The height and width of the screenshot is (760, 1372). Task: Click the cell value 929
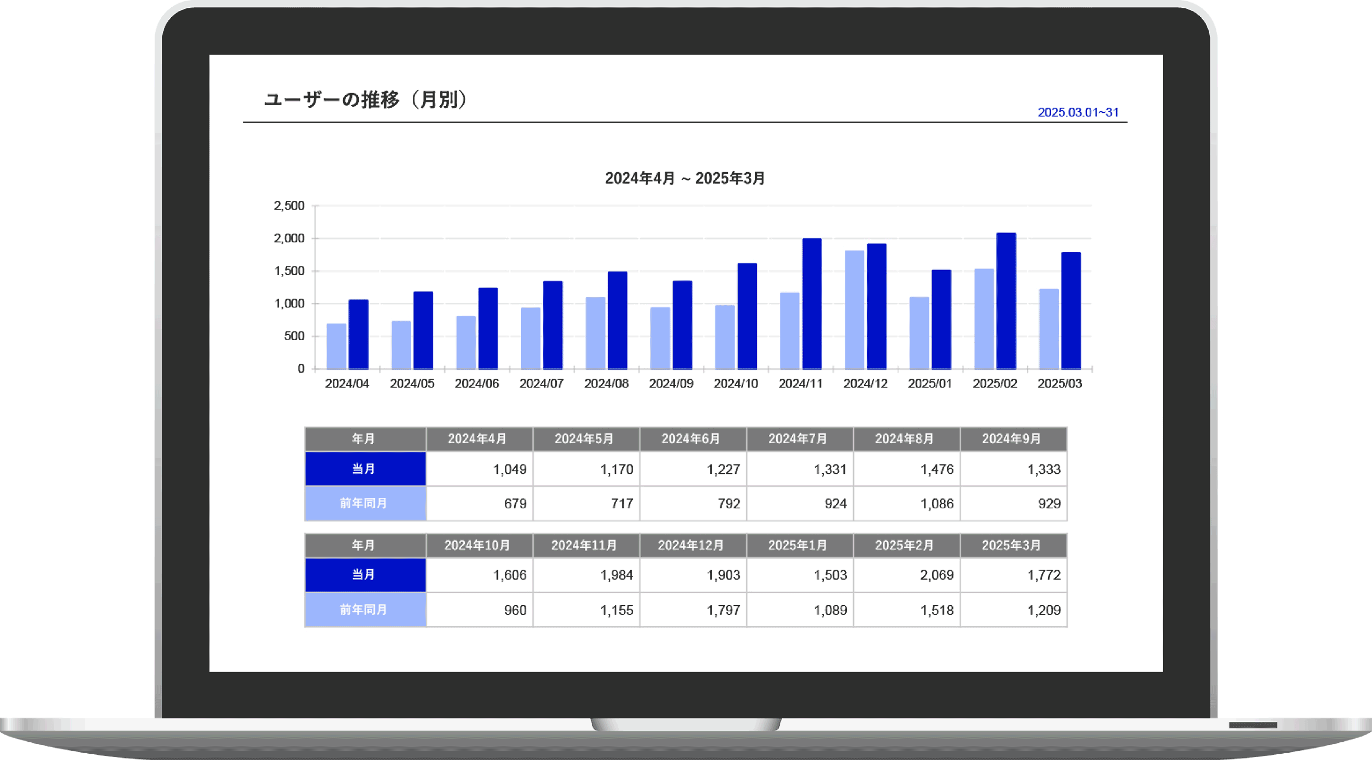pos(1049,504)
